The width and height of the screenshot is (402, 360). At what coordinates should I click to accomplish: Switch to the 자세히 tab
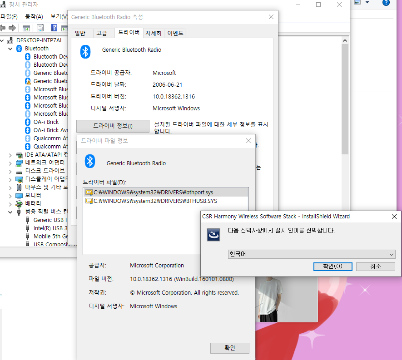154,33
